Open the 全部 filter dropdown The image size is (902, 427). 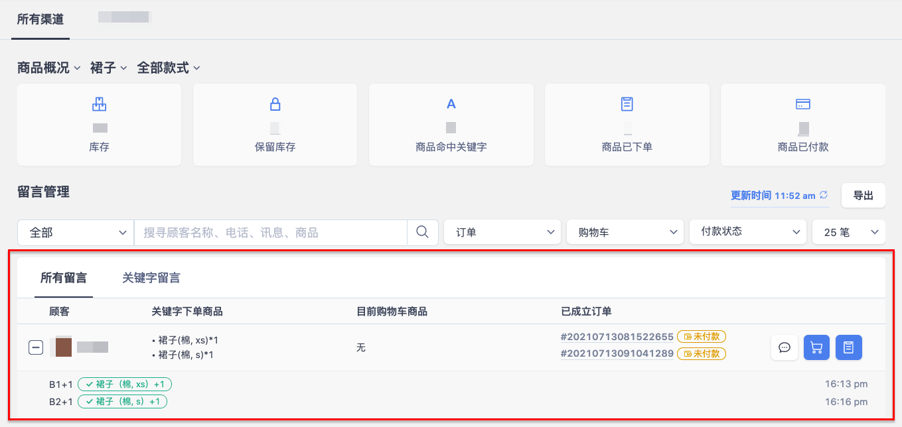coord(76,233)
